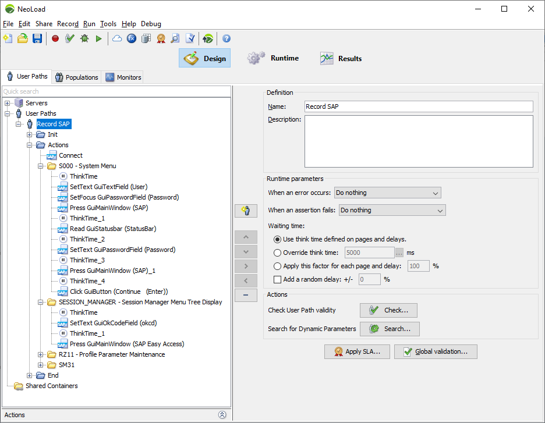This screenshot has height=423, width=545.
Task: Select the green Play icon to run a test
Action: coord(99,38)
